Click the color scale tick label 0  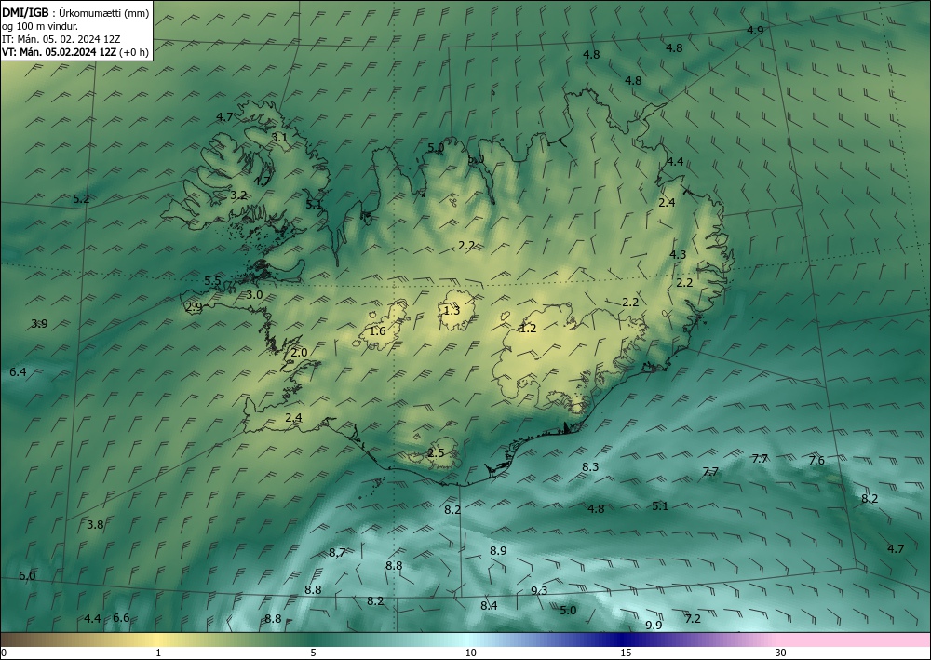pyautogui.click(x=4, y=653)
